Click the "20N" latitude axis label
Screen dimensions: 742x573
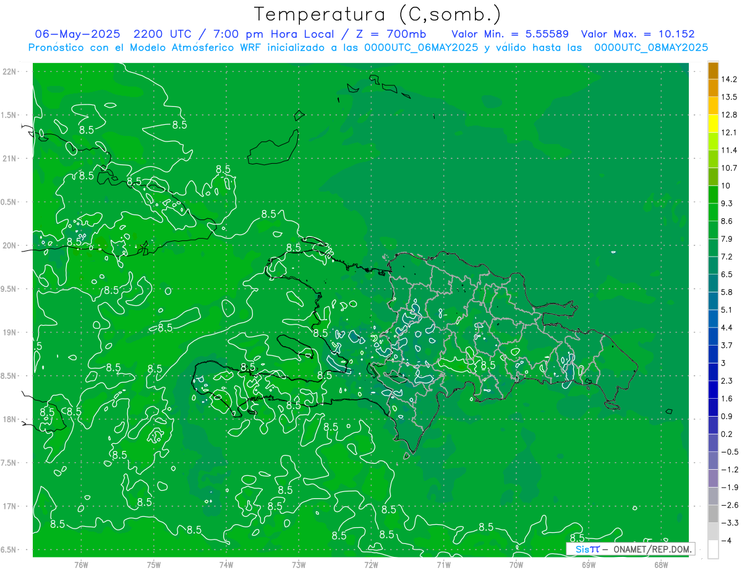click(9, 245)
